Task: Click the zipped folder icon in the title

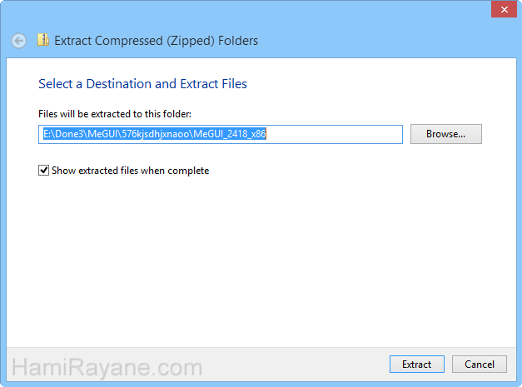Action: tap(43, 40)
